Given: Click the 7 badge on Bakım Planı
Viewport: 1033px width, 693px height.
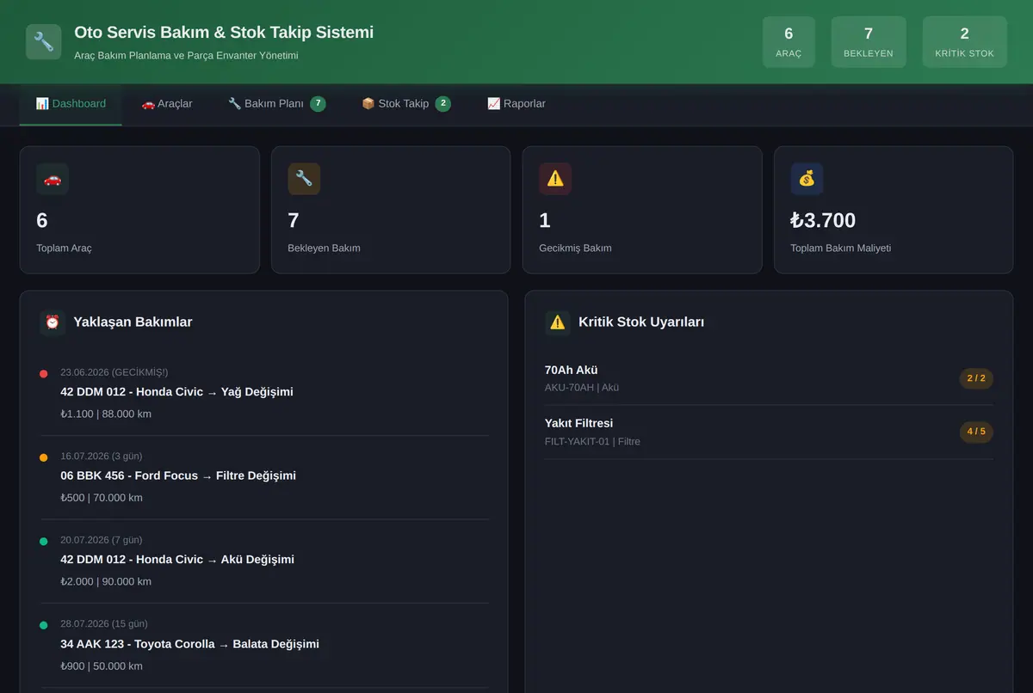Looking at the screenshot, I should click(318, 104).
